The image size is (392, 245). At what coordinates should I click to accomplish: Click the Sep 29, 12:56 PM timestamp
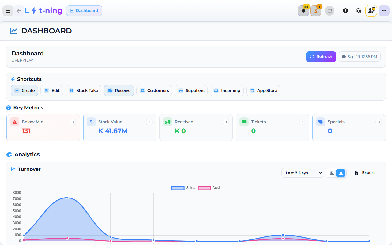tap(360, 57)
